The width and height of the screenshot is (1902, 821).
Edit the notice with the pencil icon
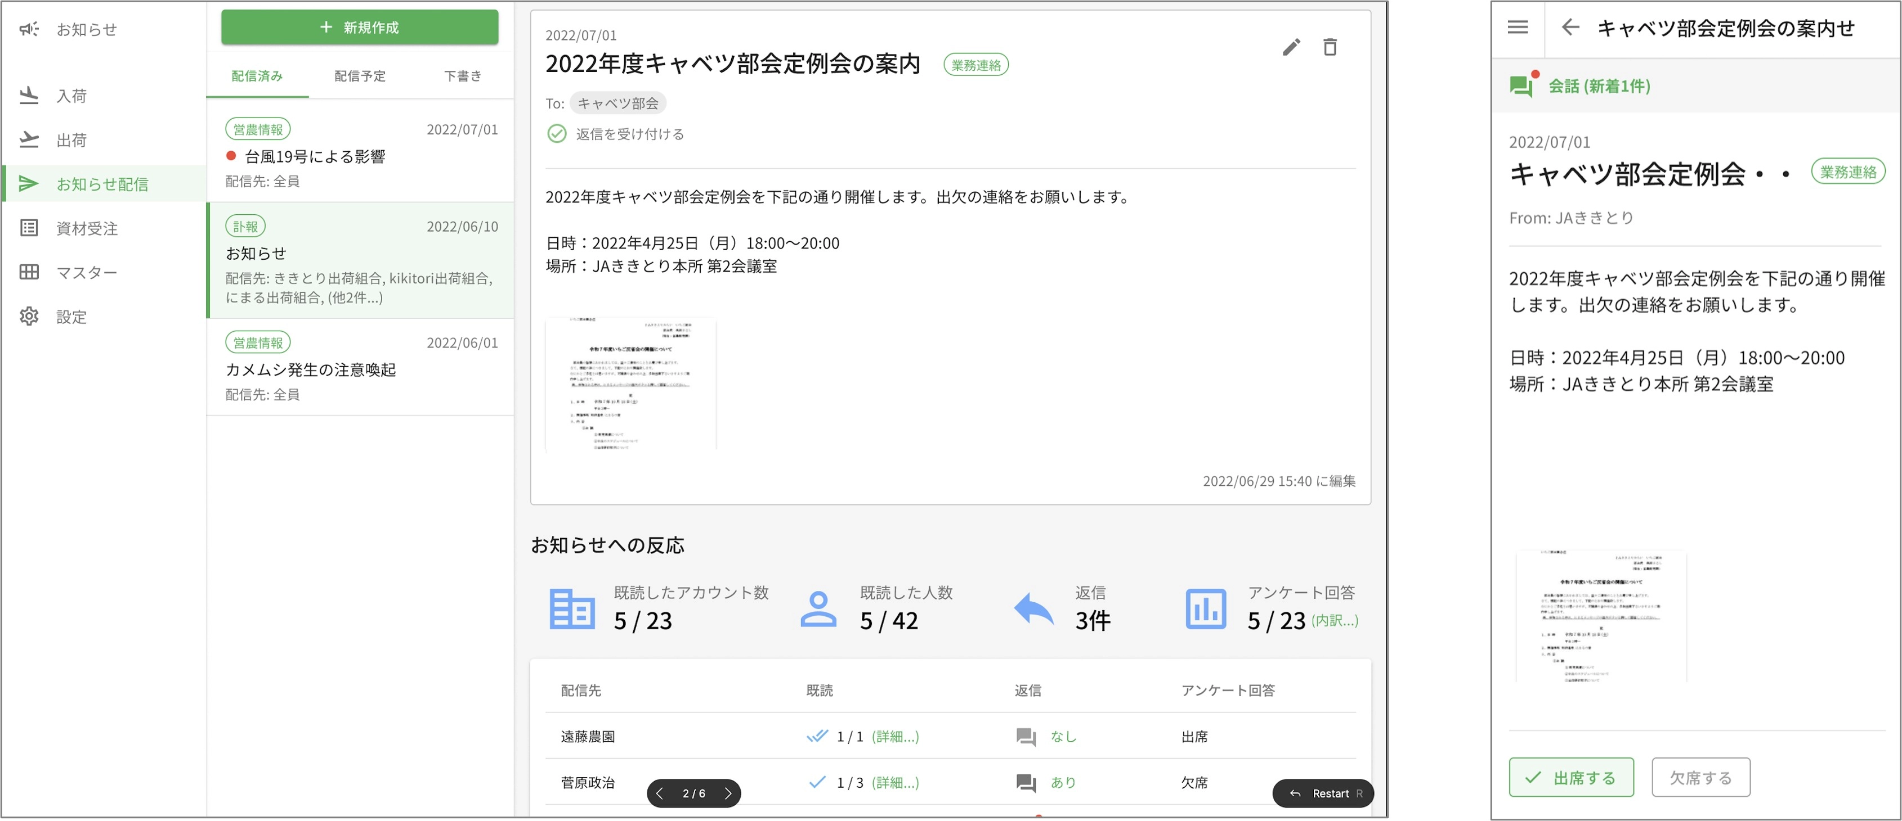pyautogui.click(x=1291, y=47)
